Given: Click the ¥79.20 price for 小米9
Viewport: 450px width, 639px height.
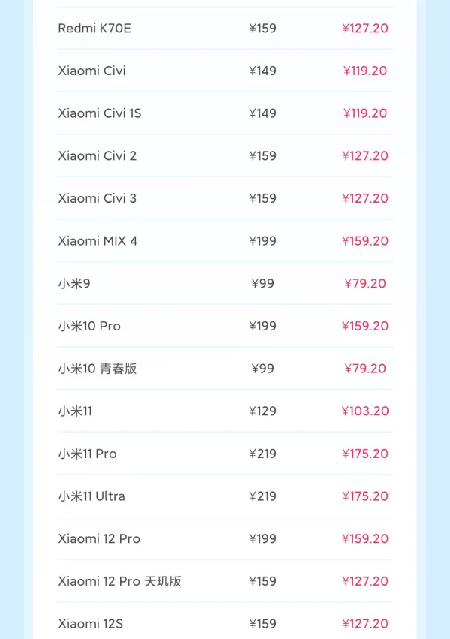Looking at the screenshot, I should (365, 284).
